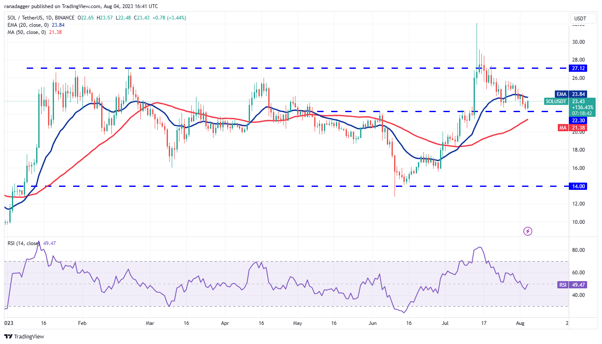Click the 22.30 blue price tag
The width and height of the screenshot is (602, 344).
click(580, 121)
